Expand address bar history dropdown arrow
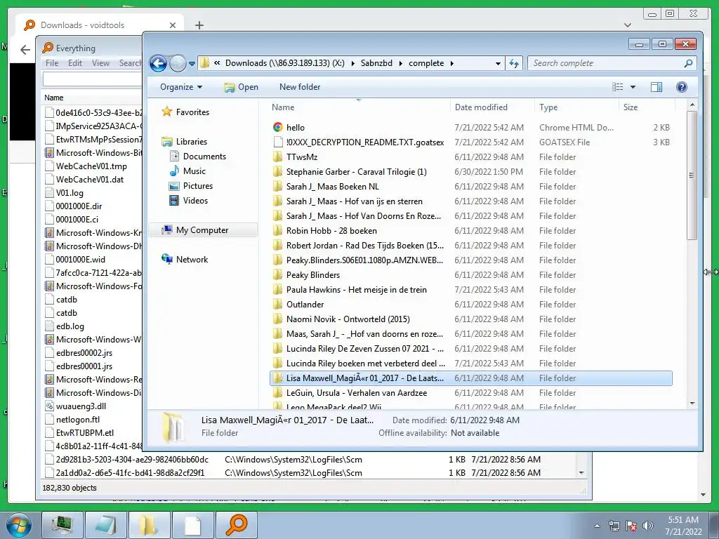Viewport: 719px width, 539px height. [498, 64]
